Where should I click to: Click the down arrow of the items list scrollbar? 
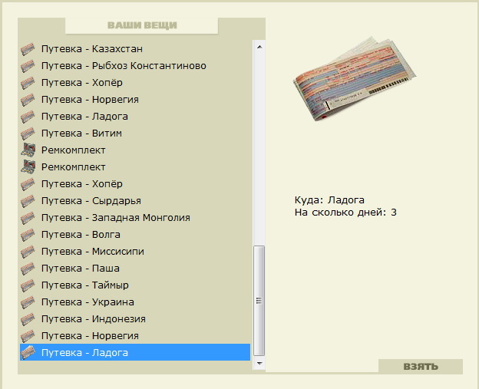[259, 364]
